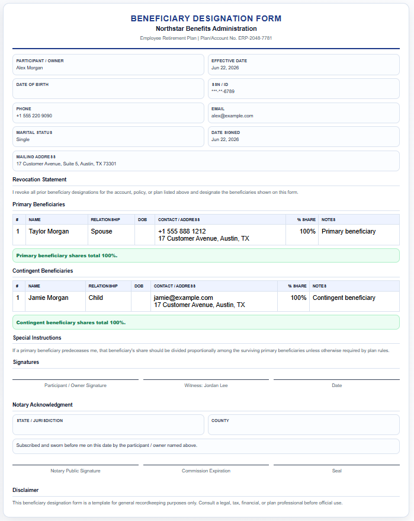The image size is (414, 521).
Task: Click the 'Subscribed and sworn before me' statement box
Action: 206,446
